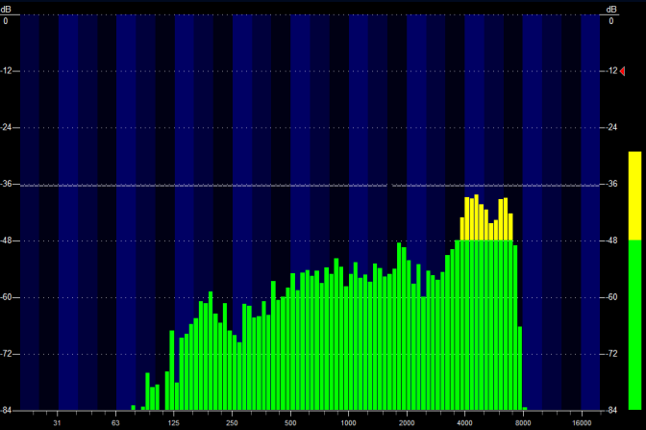Click the dB unit label on the left scale
The width and height of the screenshot is (646, 430).
point(6,9)
